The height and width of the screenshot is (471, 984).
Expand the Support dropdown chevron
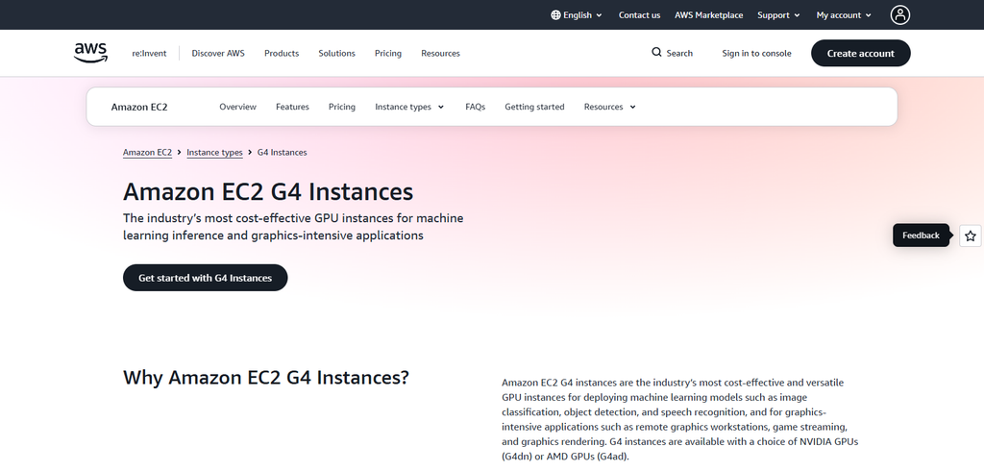797,15
